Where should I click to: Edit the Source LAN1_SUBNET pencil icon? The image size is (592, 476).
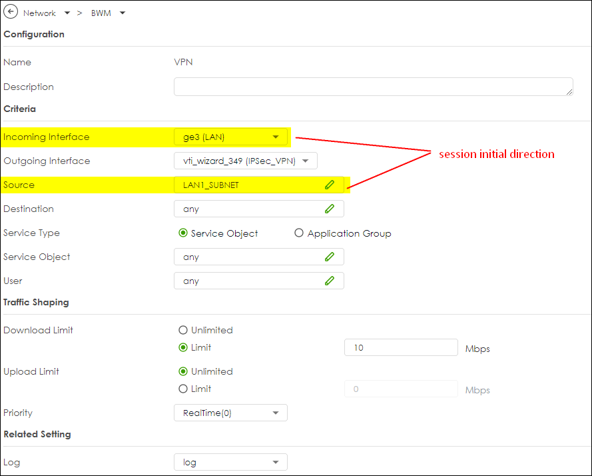coord(329,185)
